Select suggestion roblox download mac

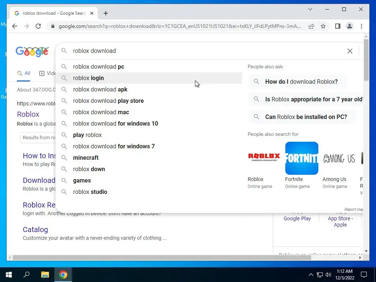click(149, 112)
